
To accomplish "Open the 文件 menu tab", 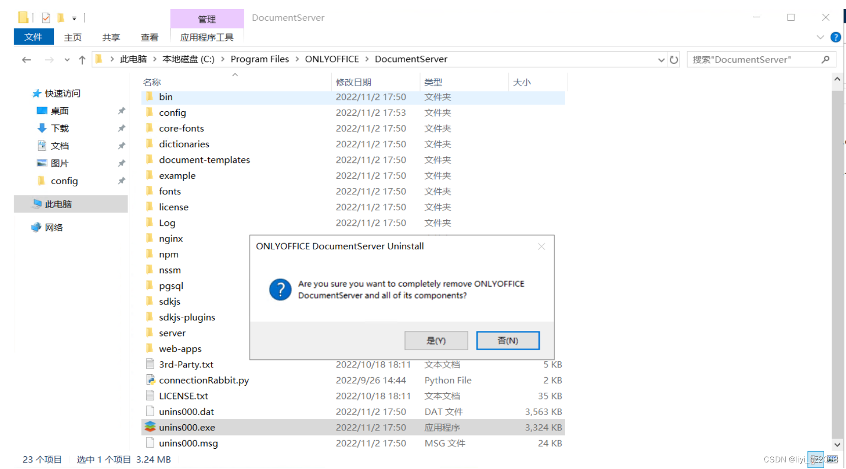I will click(x=34, y=37).
